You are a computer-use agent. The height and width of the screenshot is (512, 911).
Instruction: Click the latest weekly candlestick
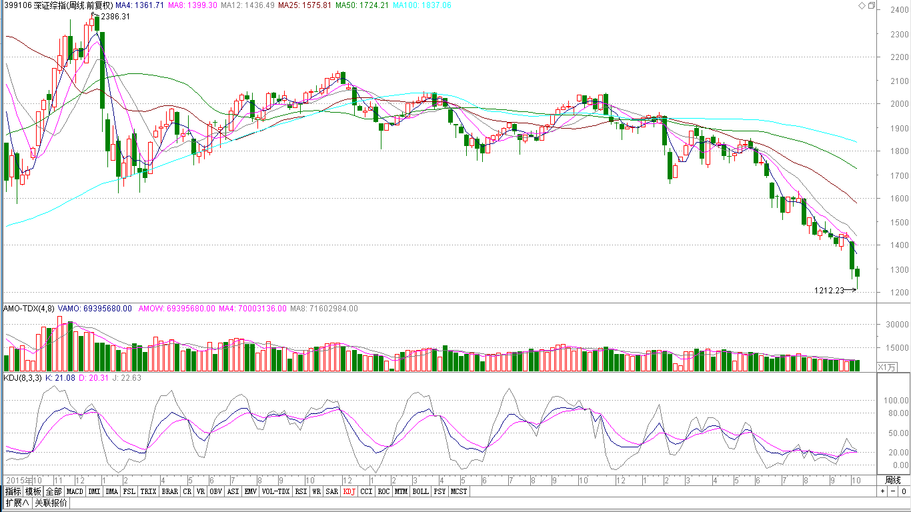tap(858, 272)
